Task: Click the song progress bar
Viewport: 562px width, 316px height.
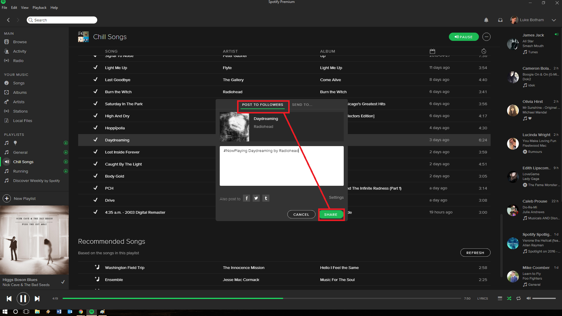Action: click(261, 298)
